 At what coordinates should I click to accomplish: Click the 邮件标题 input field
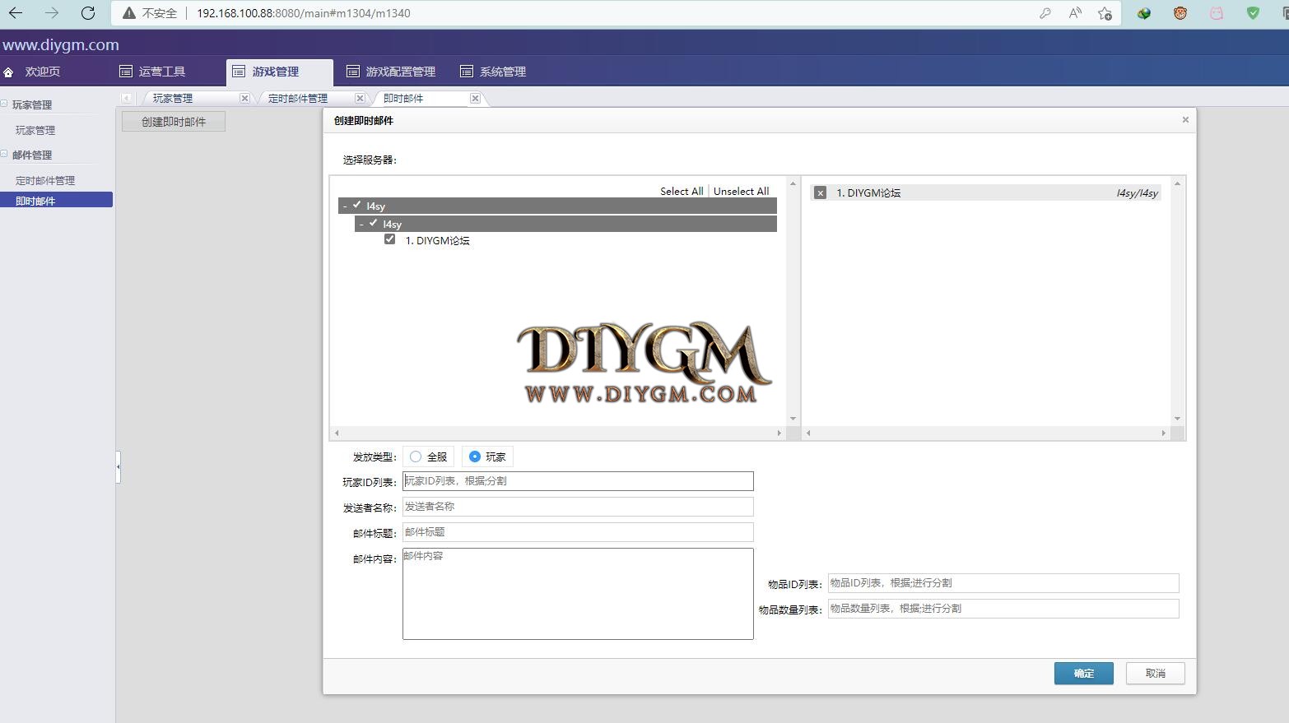[x=578, y=532]
